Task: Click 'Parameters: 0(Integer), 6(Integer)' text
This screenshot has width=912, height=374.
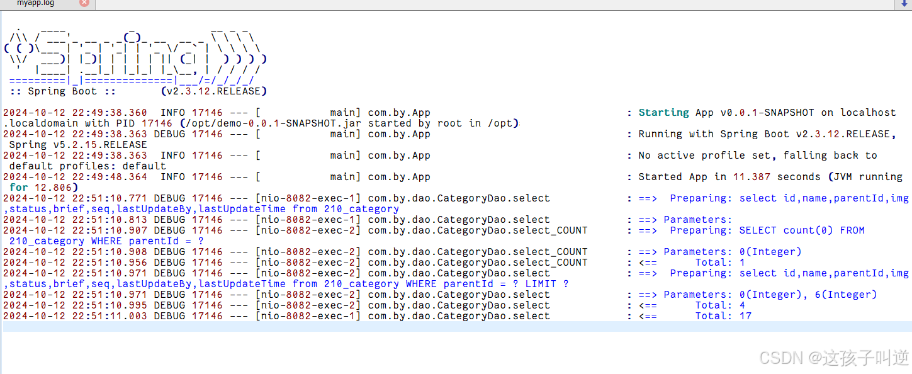Action: pos(770,295)
